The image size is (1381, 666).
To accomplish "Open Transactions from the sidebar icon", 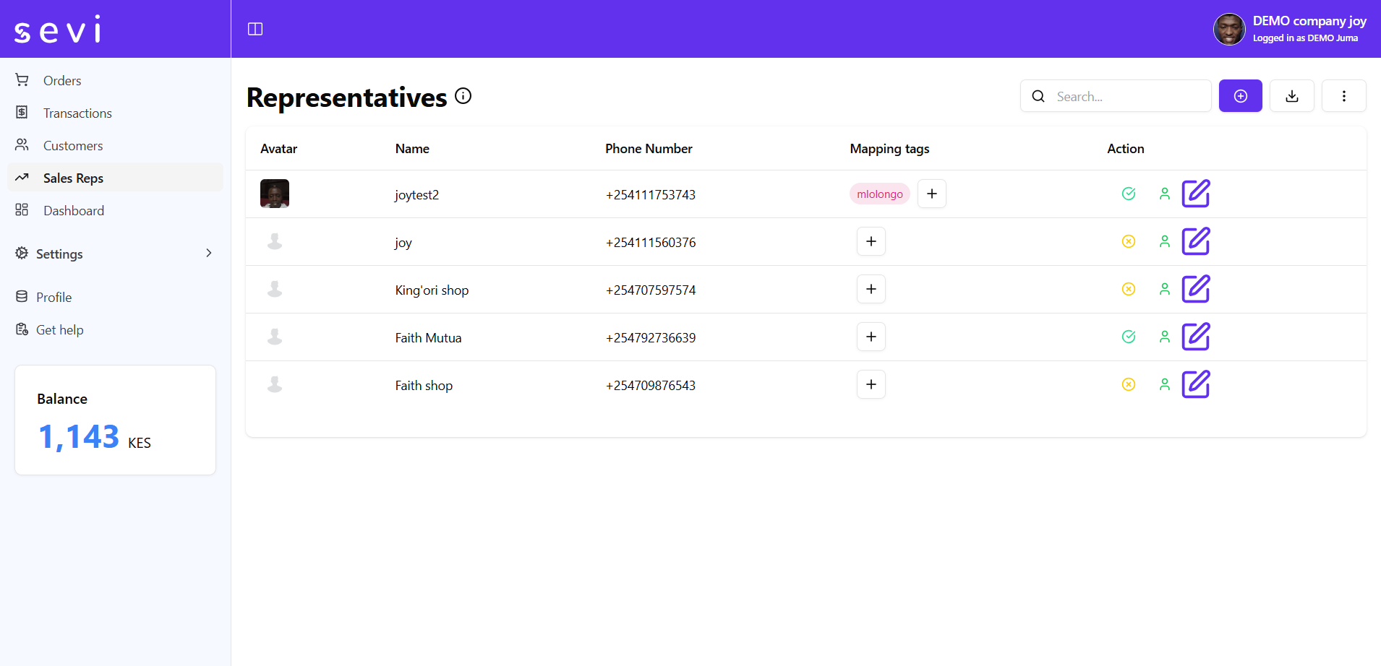I will click(77, 113).
